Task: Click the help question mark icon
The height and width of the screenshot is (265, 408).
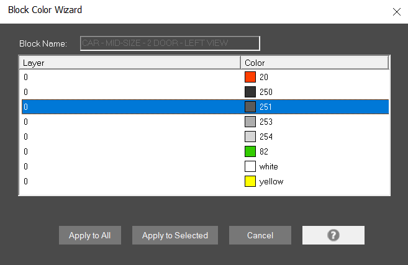Action: [x=333, y=235]
